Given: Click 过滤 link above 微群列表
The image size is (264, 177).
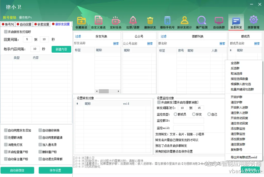Looking at the screenshot, I should click(163, 36).
